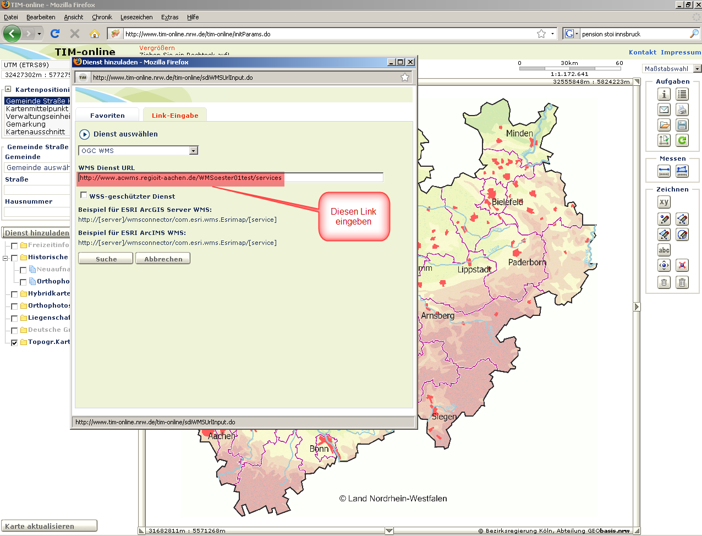Click the floppy disk save icon
This screenshot has height=536, width=702.
point(682,125)
